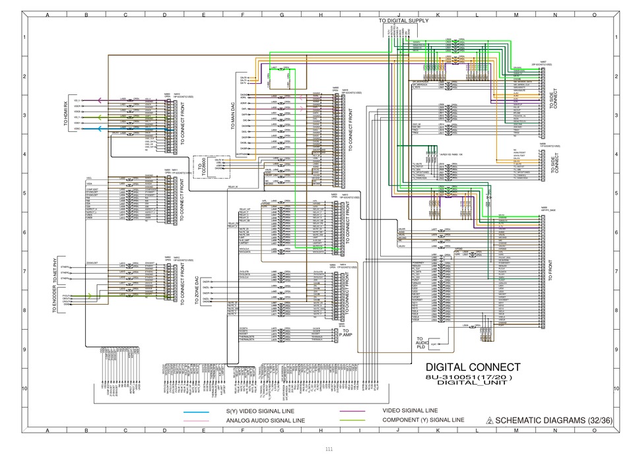Click the 'TO ZONE DAC' label
Image resolution: width=627 pixels, height=463 pixels.
click(196, 290)
